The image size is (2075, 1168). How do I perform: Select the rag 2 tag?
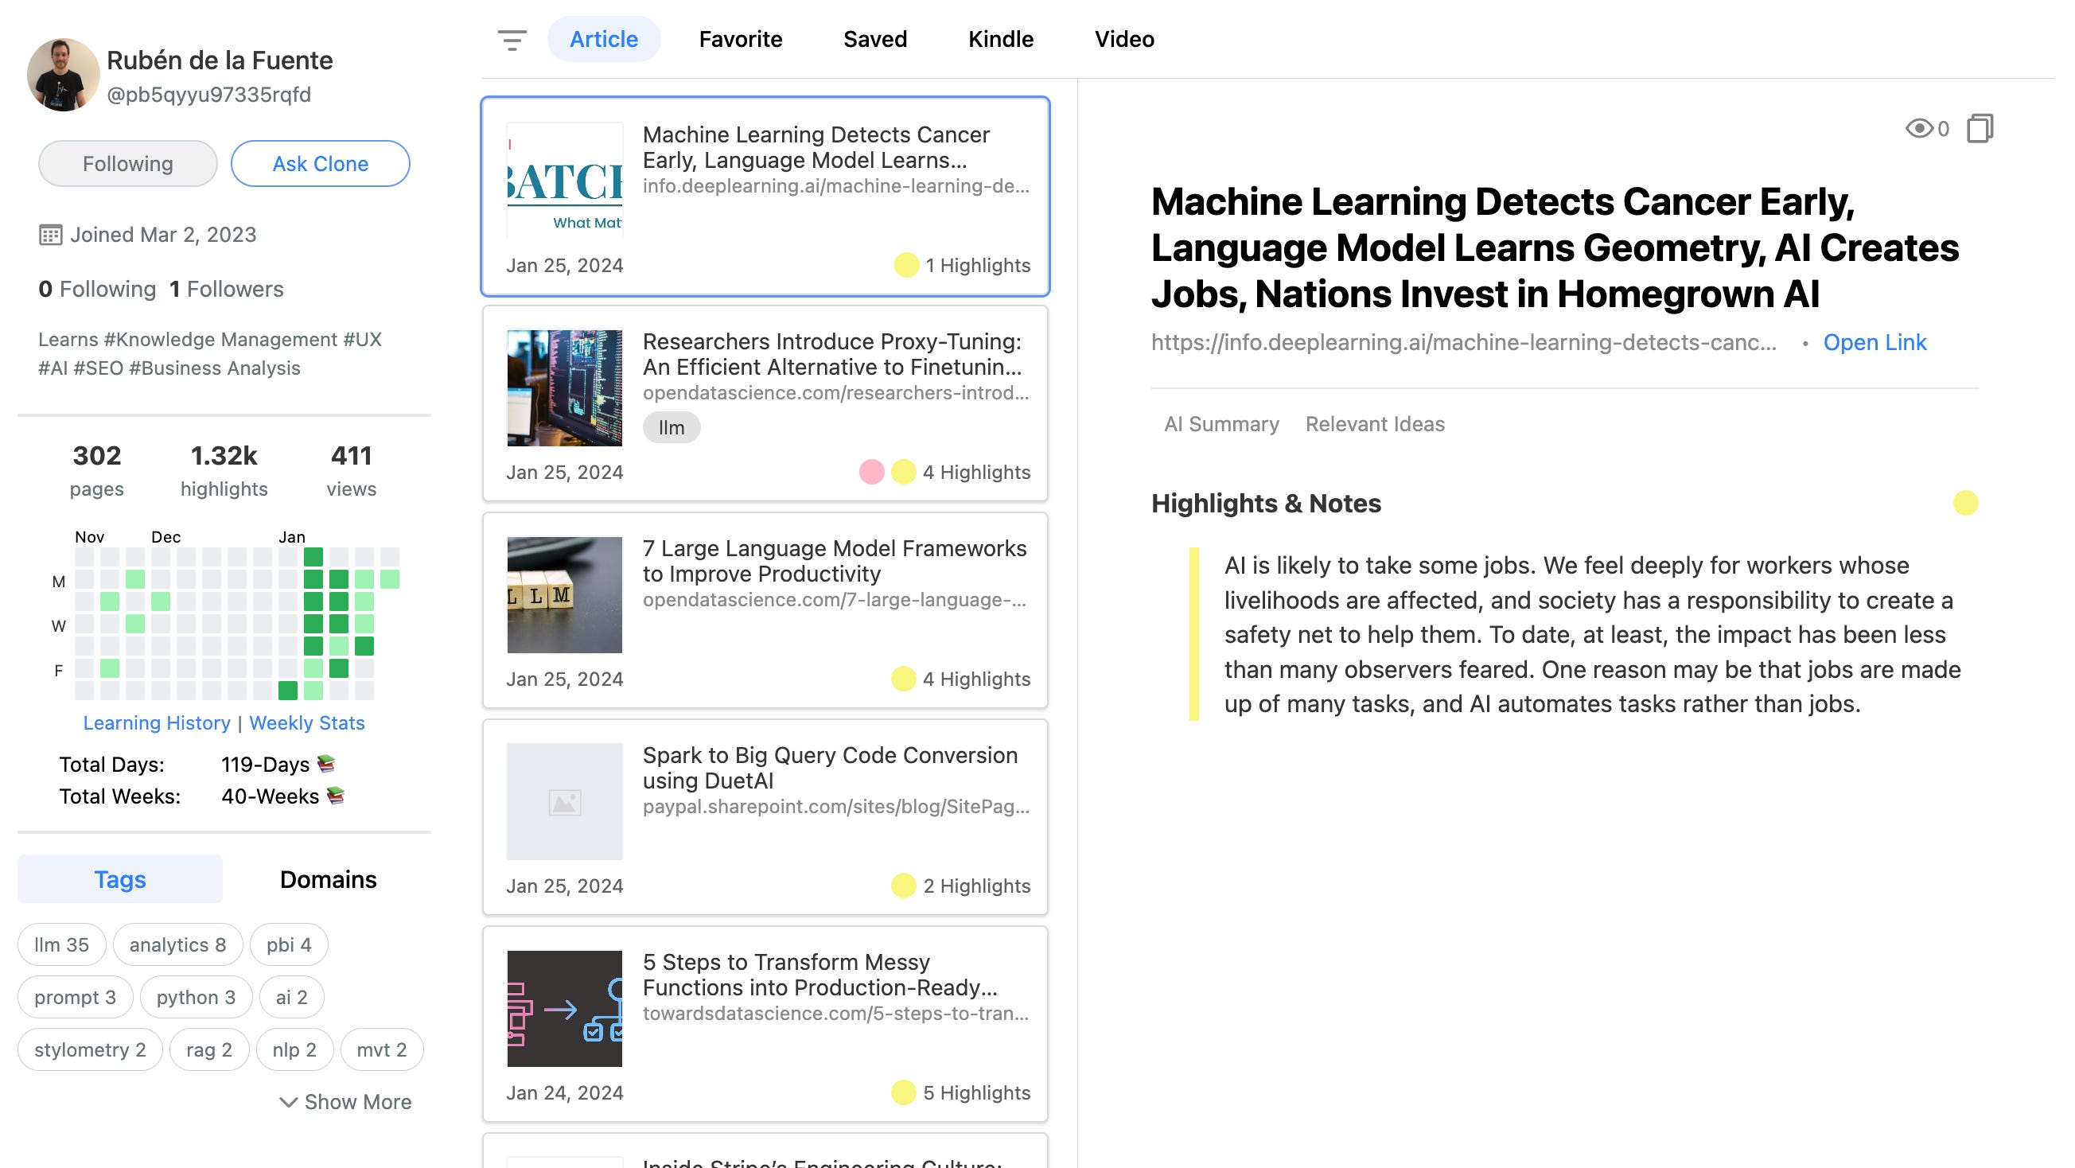coord(208,1049)
